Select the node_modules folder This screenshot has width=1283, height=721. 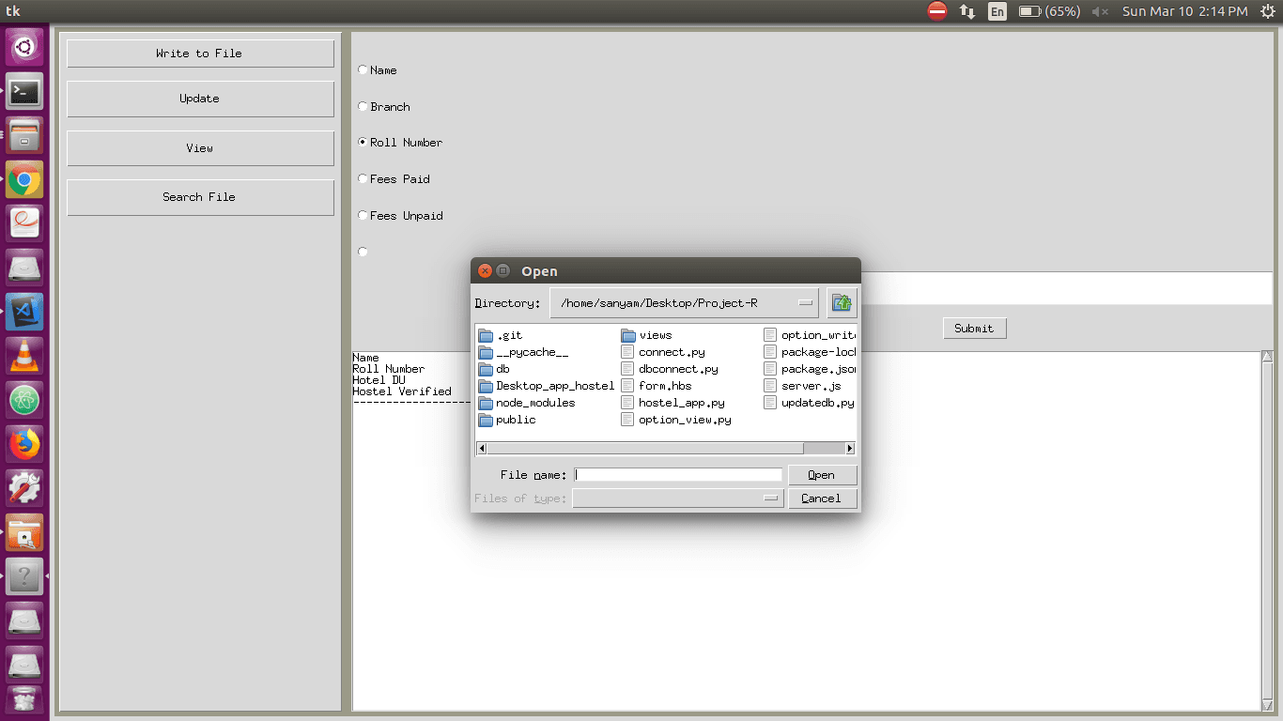[526, 403]
